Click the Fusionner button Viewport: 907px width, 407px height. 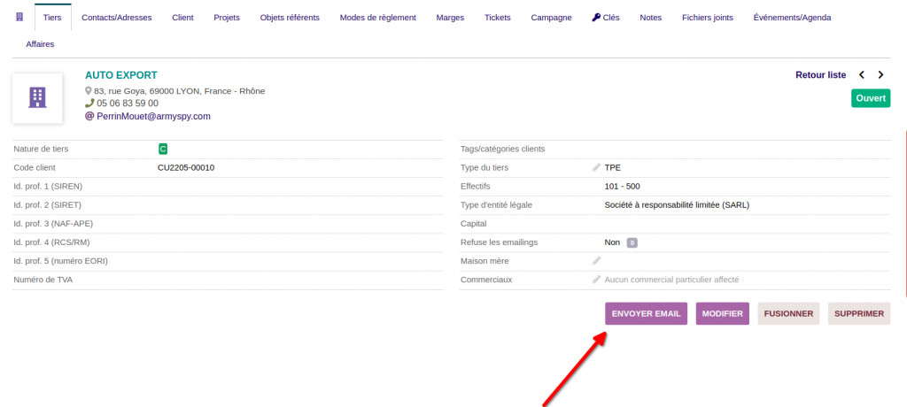(x=788, y=314)
